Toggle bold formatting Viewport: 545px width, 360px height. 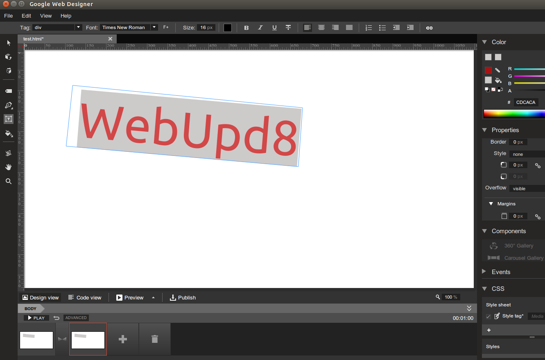click(246, 27)
